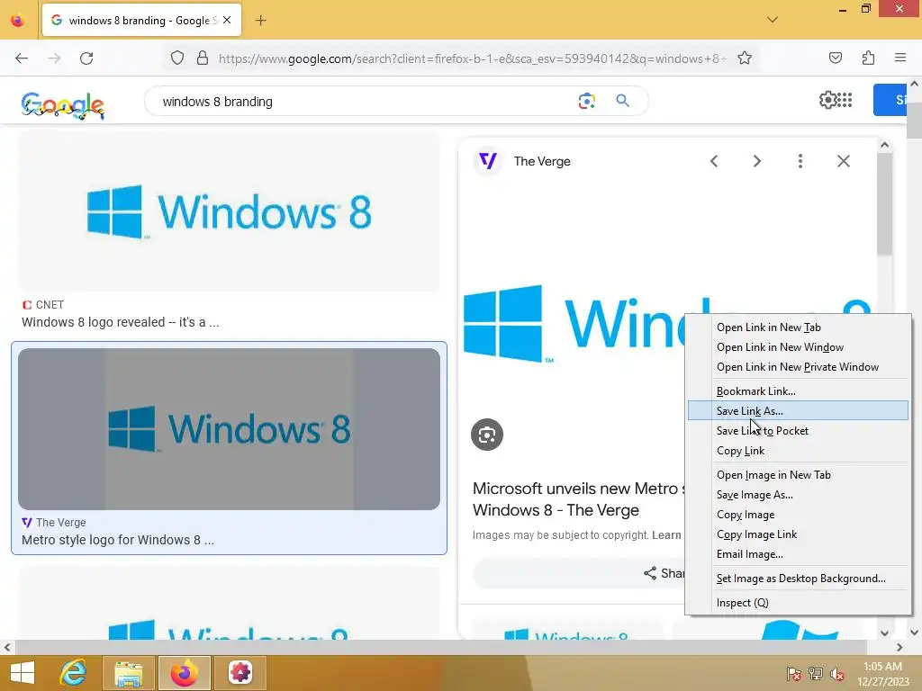Close the image preview panel
This screenshot has height=691, width=922.
[x=843, y=161]
